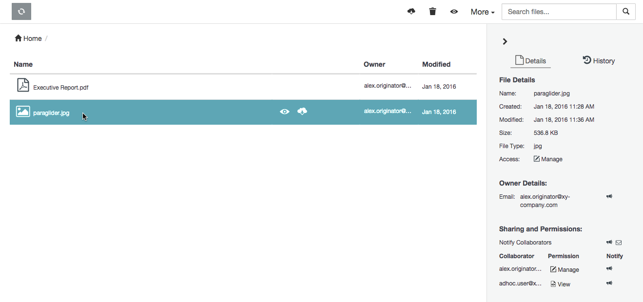
Task: Click the eye preview icon in the top toolbar
Action: (454, 12)
